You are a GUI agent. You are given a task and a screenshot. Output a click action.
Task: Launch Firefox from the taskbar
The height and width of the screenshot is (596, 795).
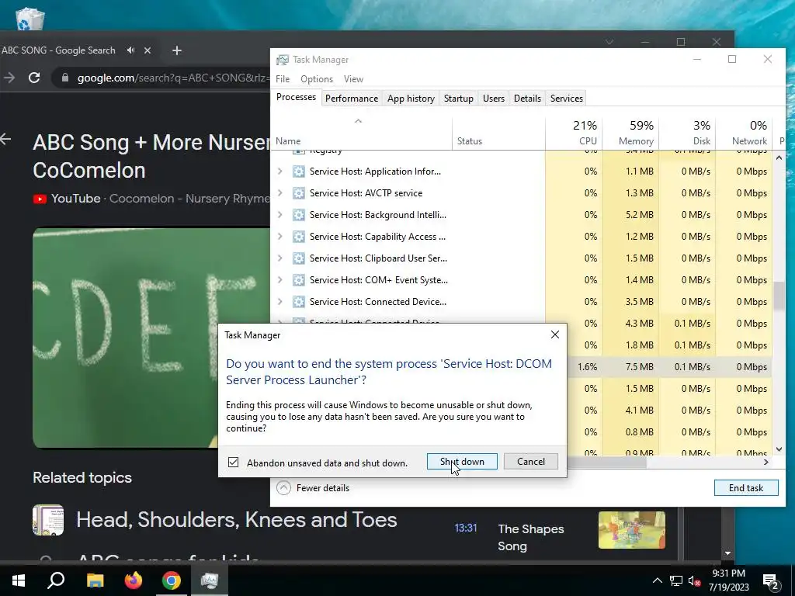134,580
